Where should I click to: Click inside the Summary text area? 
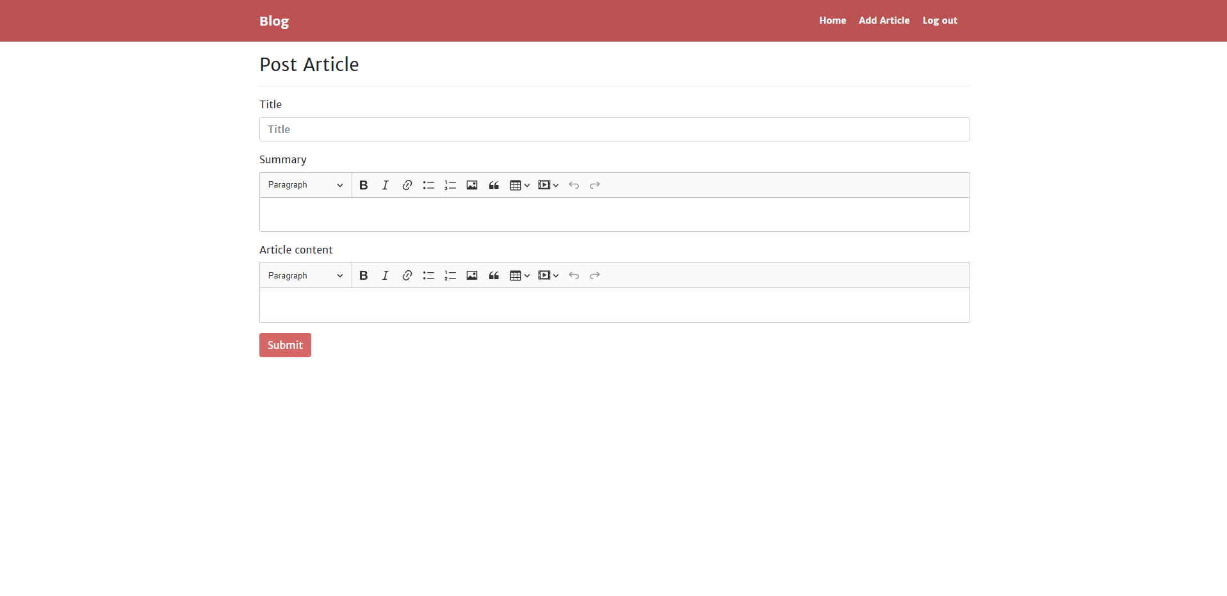(615, 214)
